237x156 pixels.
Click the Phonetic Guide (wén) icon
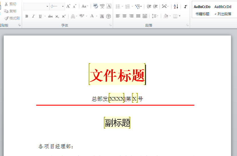pos(102,6)
